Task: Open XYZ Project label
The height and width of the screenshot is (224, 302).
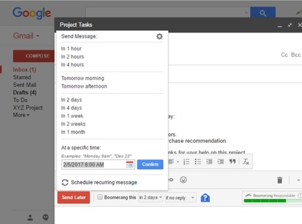Action: coord(28,107)
